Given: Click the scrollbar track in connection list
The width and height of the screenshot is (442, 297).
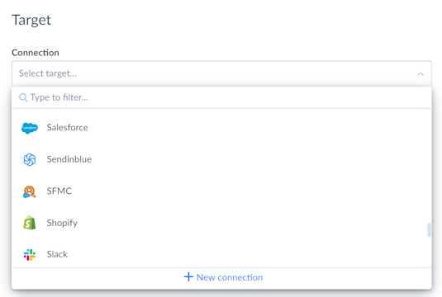Looking at the screenshot, I should pyautogui.click(x=429, y=169).
